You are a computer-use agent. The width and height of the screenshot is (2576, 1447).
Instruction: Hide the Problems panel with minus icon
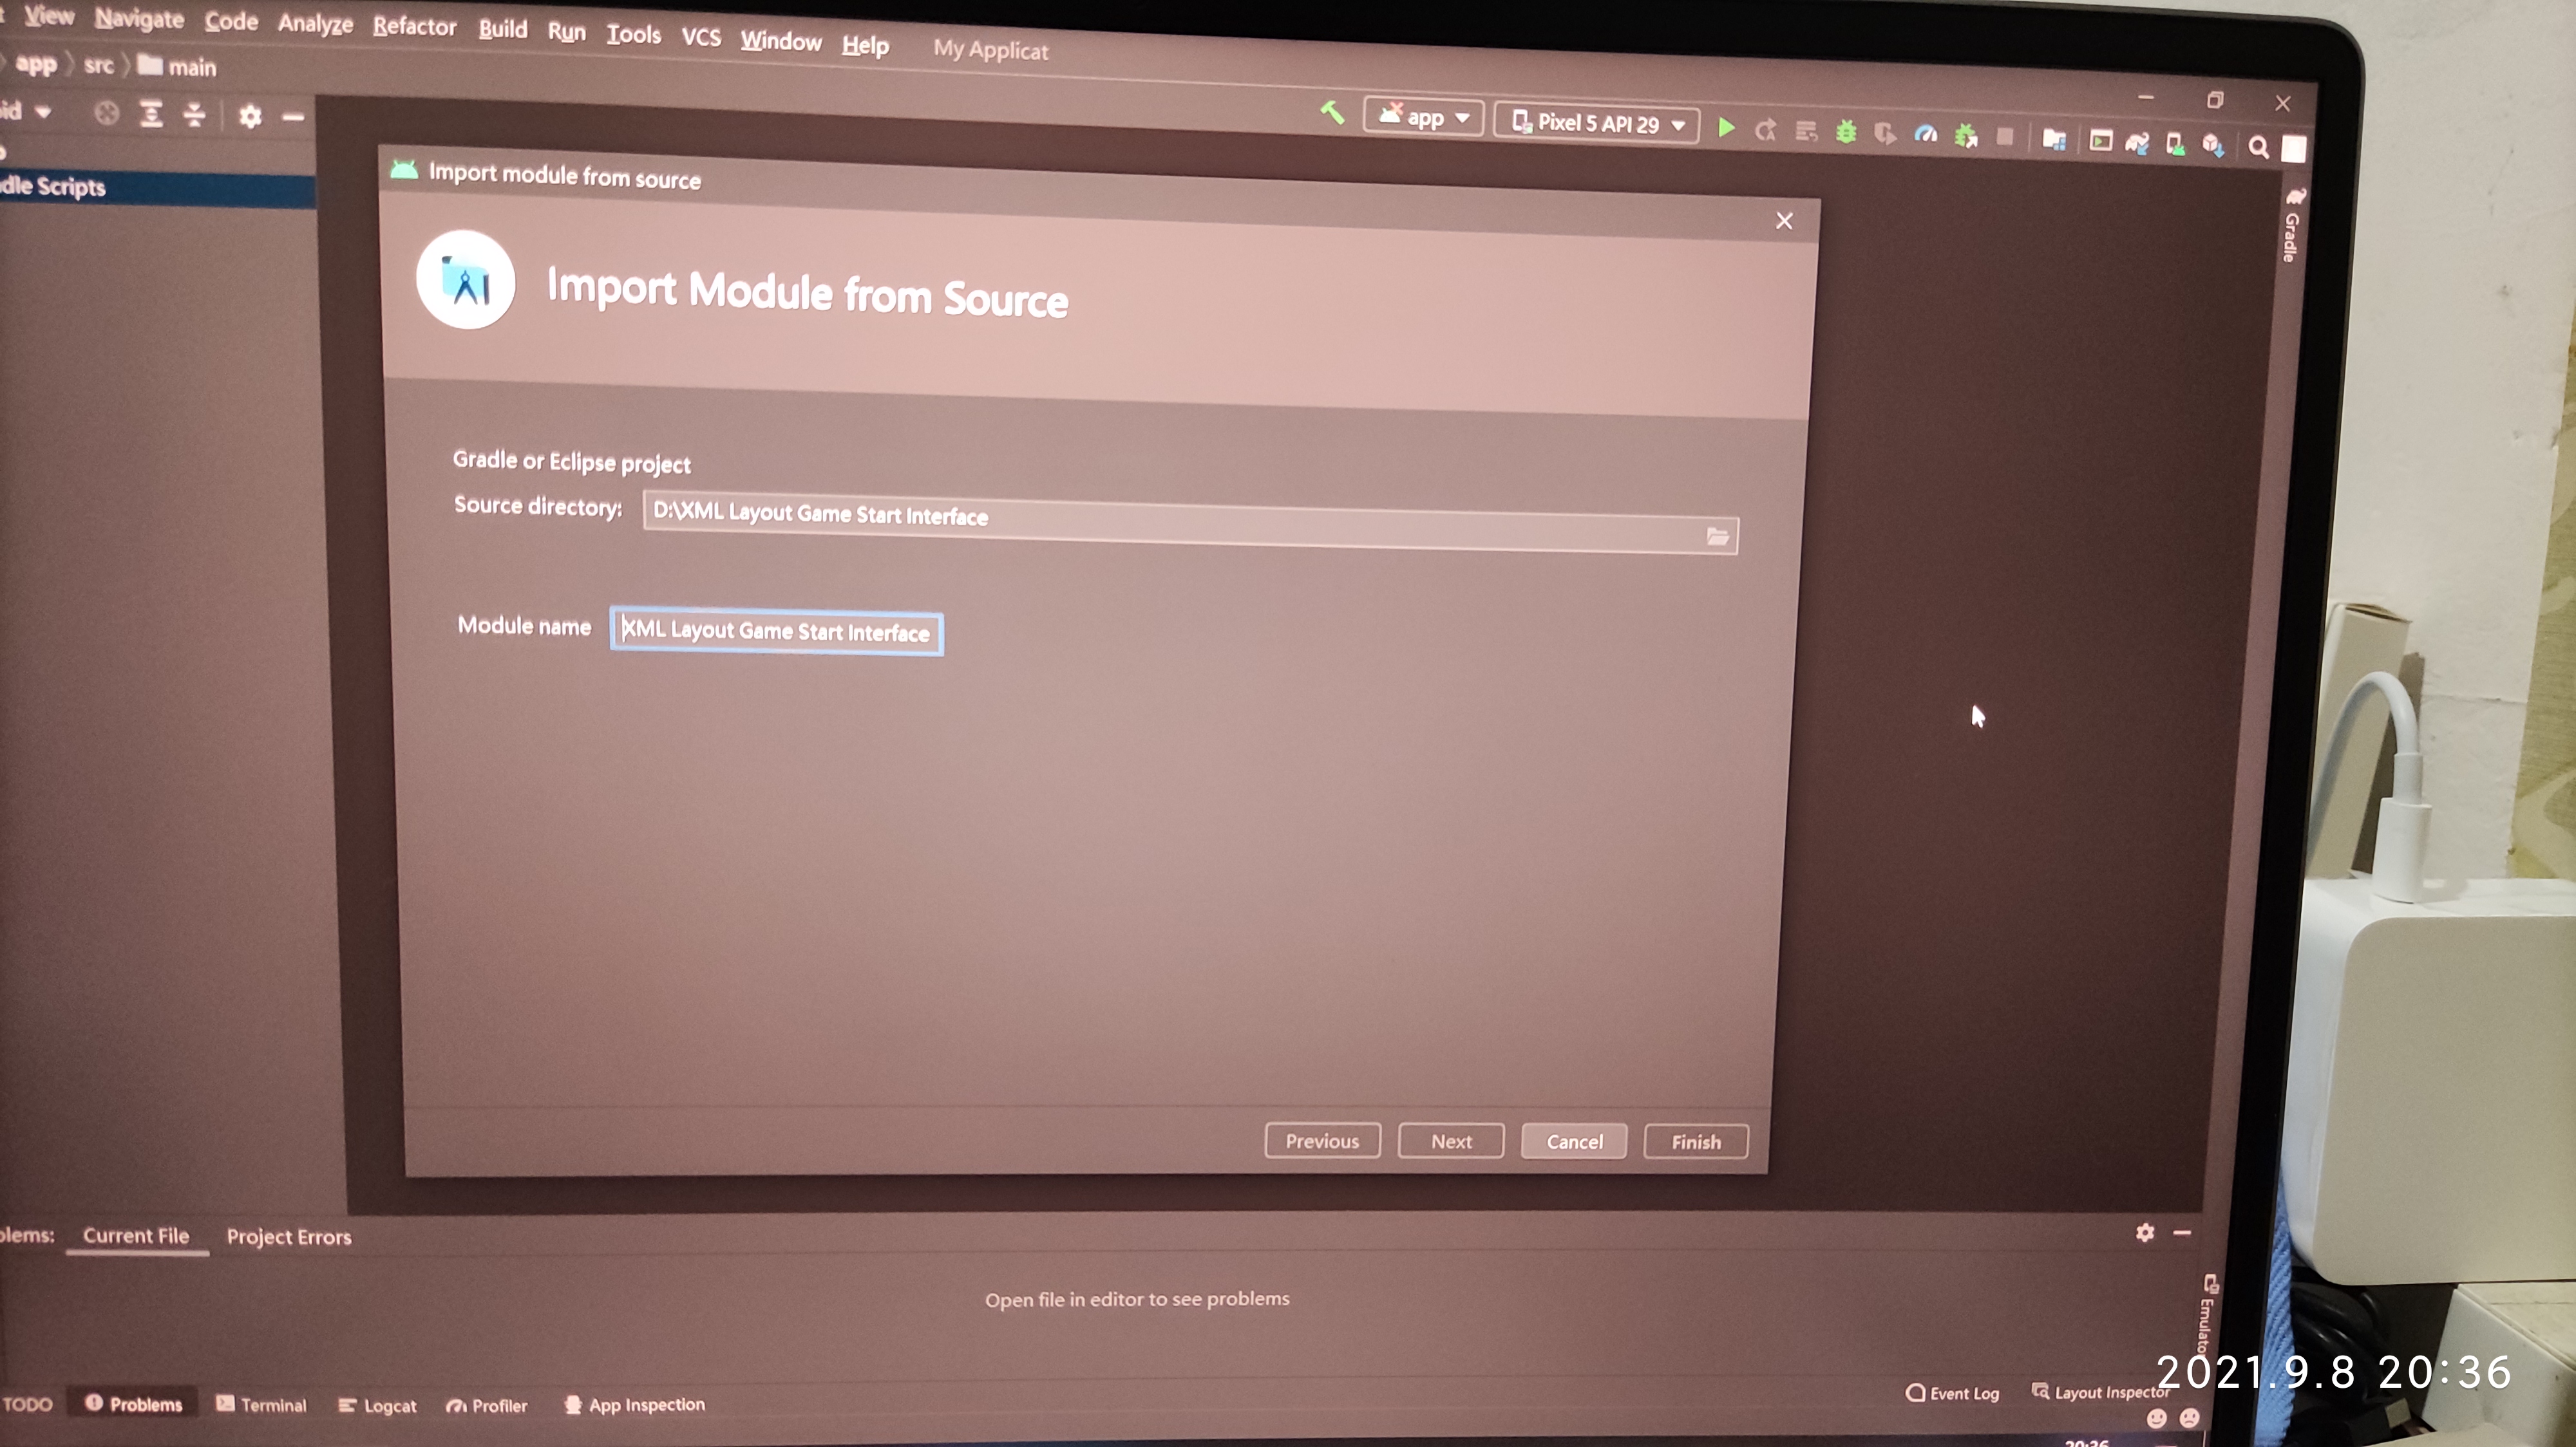[2181, 1233]
